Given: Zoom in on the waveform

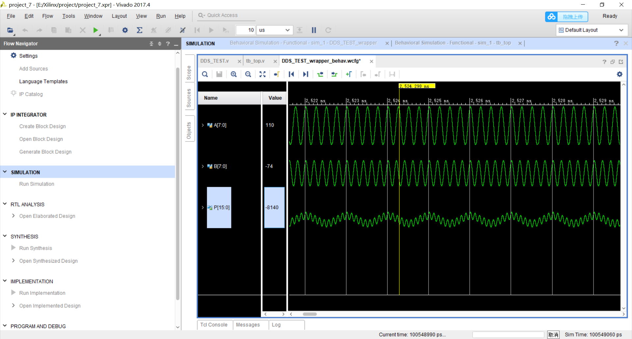Looking at the screenshot, I should pos(234,74).
